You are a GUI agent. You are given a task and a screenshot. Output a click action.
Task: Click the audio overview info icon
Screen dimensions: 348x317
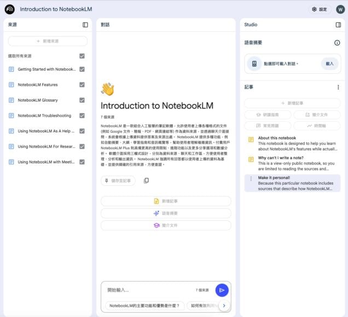(x=337, y=43)
